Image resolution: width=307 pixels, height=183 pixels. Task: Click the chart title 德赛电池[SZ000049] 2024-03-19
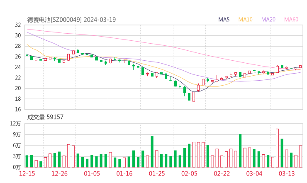[71, 20]
